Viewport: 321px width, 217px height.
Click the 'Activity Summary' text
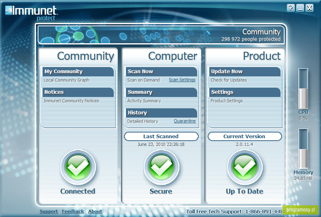[144, 101]
